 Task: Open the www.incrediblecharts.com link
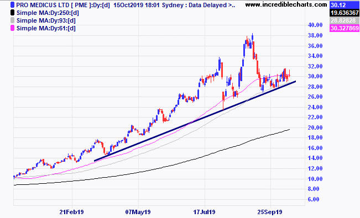(286, 4)
